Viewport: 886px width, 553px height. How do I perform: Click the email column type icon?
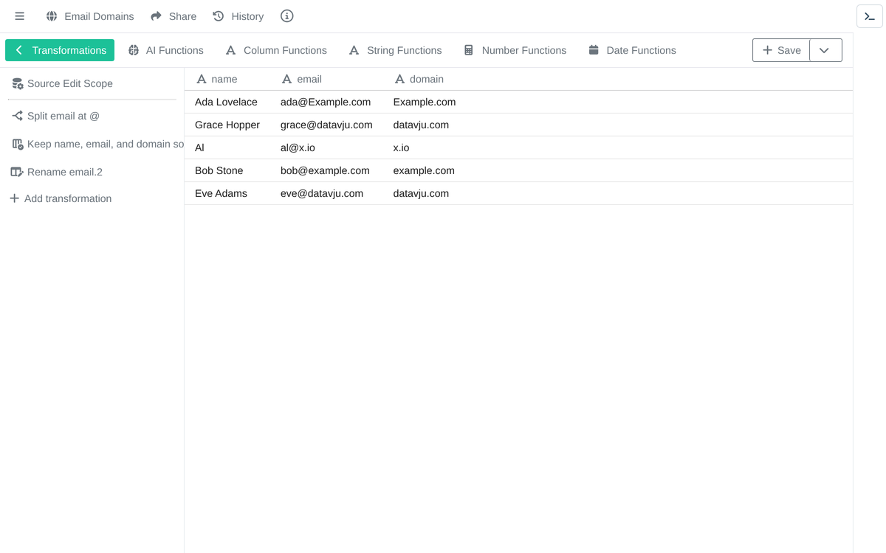click(286, 79)
